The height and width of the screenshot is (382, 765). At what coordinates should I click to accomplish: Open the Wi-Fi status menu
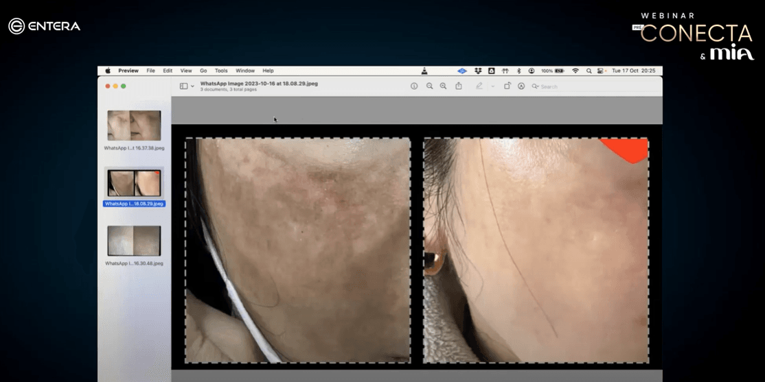coord(575,71)
